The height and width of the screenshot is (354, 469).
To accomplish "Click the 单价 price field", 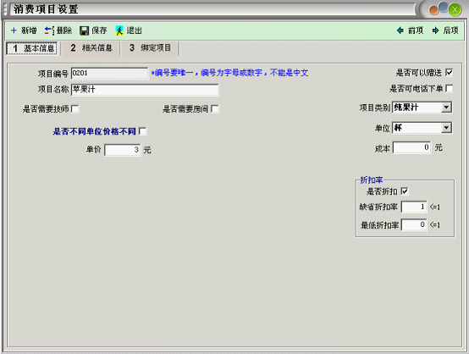I will pos(123,150).
